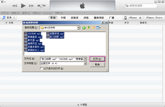Create a new folder icon
Viewport: 165px width, 107px height.
click(x=93, y=28)
